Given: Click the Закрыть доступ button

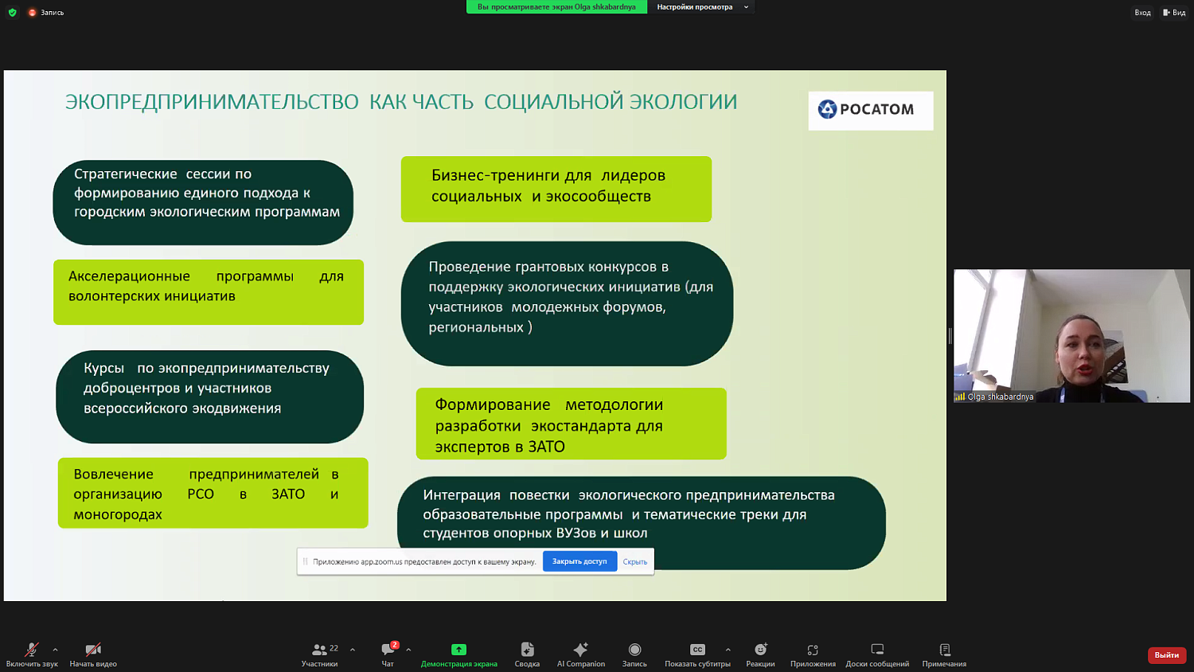Looking at the screenshot, I should pyautogui.click(x=579, y=561).
